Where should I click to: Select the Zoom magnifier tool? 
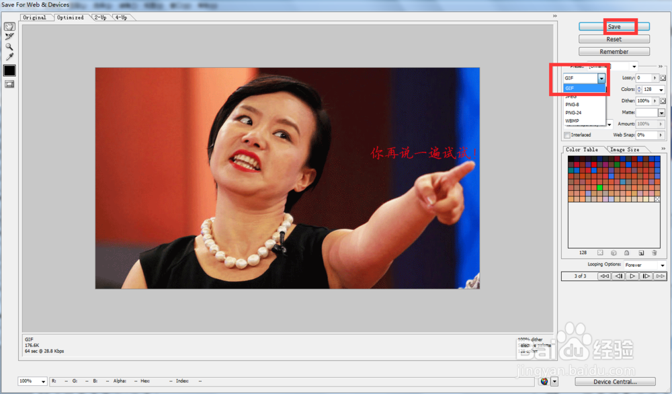(x=9, y=47)
